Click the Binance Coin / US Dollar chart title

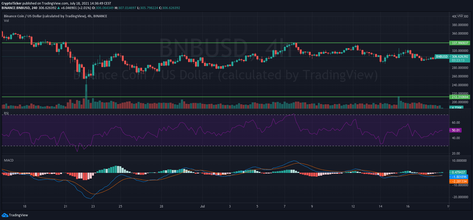point(55,16)
